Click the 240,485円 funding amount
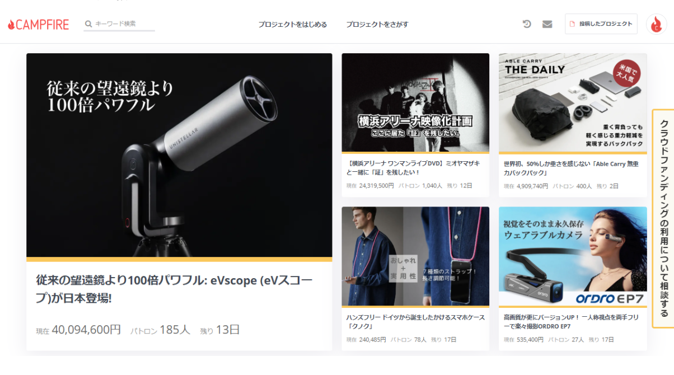The height and width of the screenshot is (375, 674). click(x=372, y=340)
